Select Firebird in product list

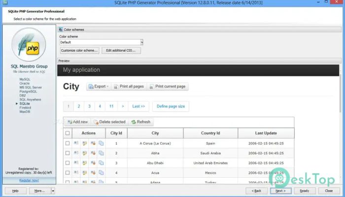[x=25, y=107]
